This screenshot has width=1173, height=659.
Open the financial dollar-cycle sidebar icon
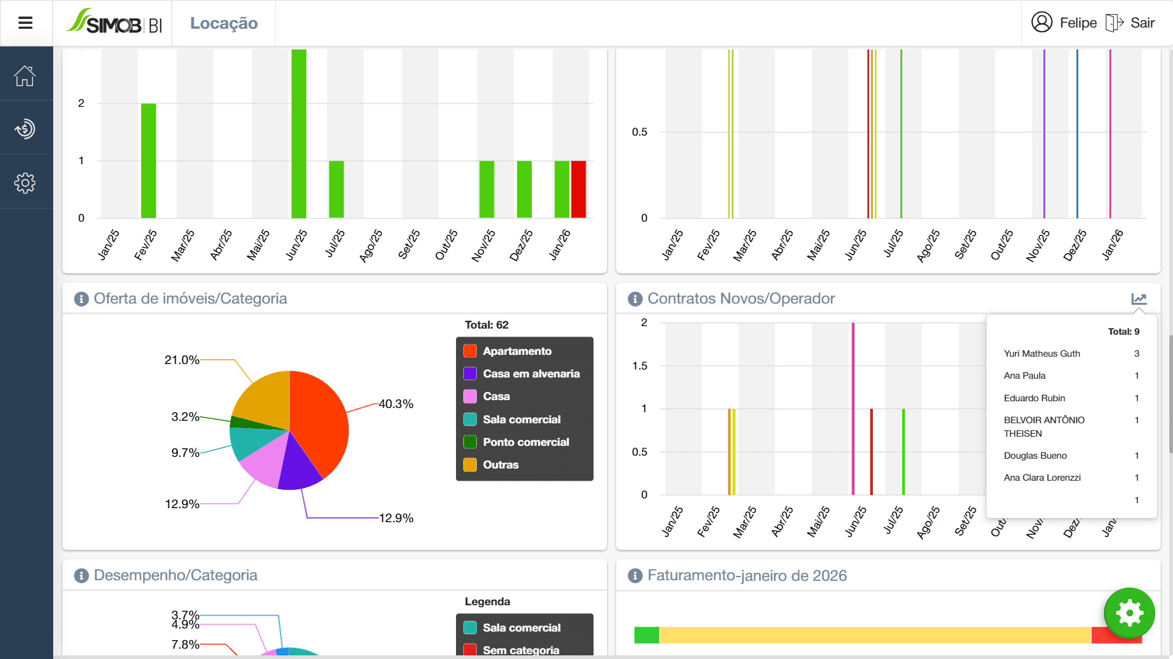(25, 129)
